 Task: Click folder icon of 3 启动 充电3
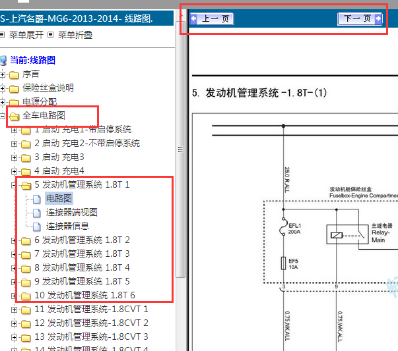[x=26, y=158]
